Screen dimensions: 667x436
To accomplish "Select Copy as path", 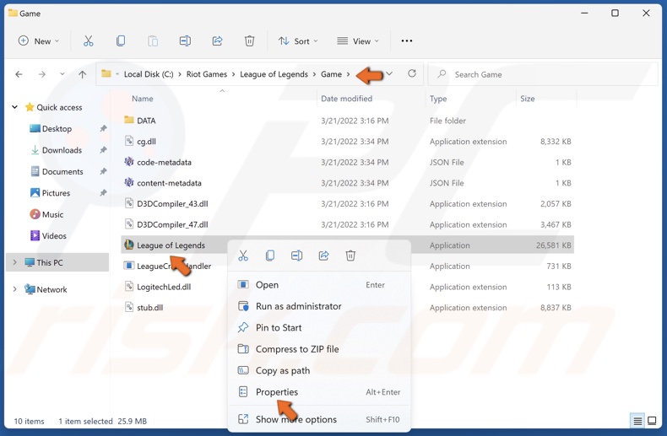I will (x=319, y=370).
